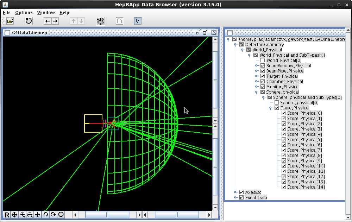This screenshot has height=222, width=352.
Task: Expand the Monitor_Physical tree node
Action: (257, 87)
